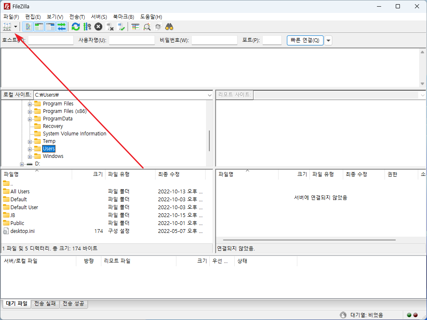Select the JB folder icon
Image resolution: width=427 pixels, height=320 pixels.
[6, 215]
